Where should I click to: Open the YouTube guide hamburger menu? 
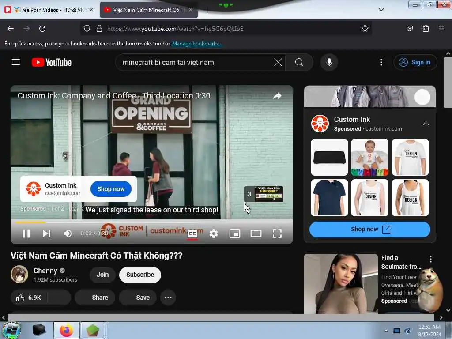point(16,62)
